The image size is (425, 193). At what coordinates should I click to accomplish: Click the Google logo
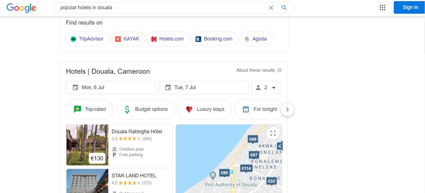click(x=21, y=8)
